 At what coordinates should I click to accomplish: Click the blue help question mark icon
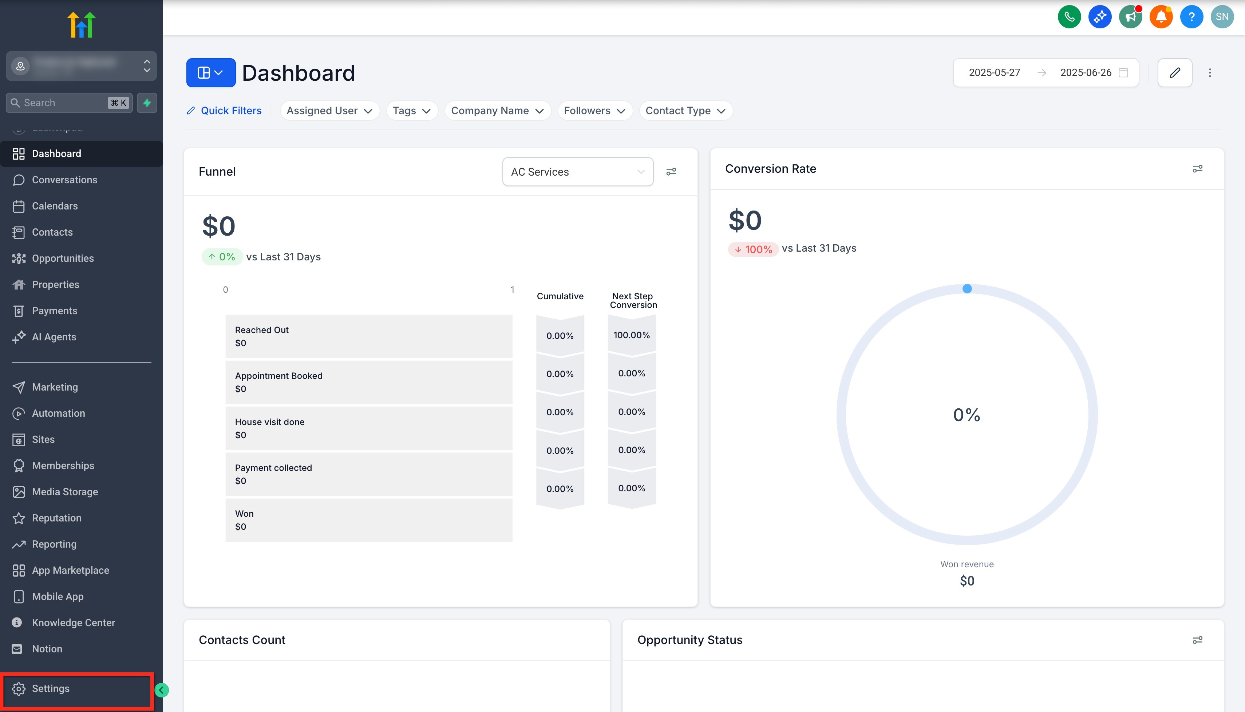(x=1191, y=17)
